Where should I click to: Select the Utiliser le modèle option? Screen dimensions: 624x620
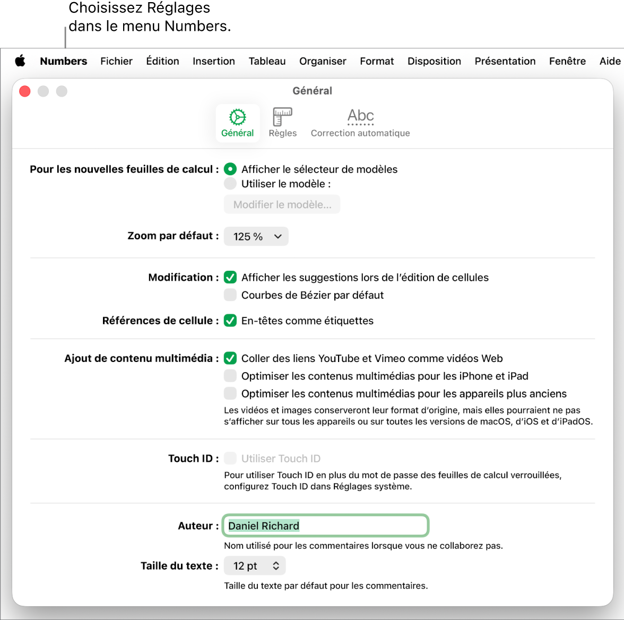(x=230, y=184)
